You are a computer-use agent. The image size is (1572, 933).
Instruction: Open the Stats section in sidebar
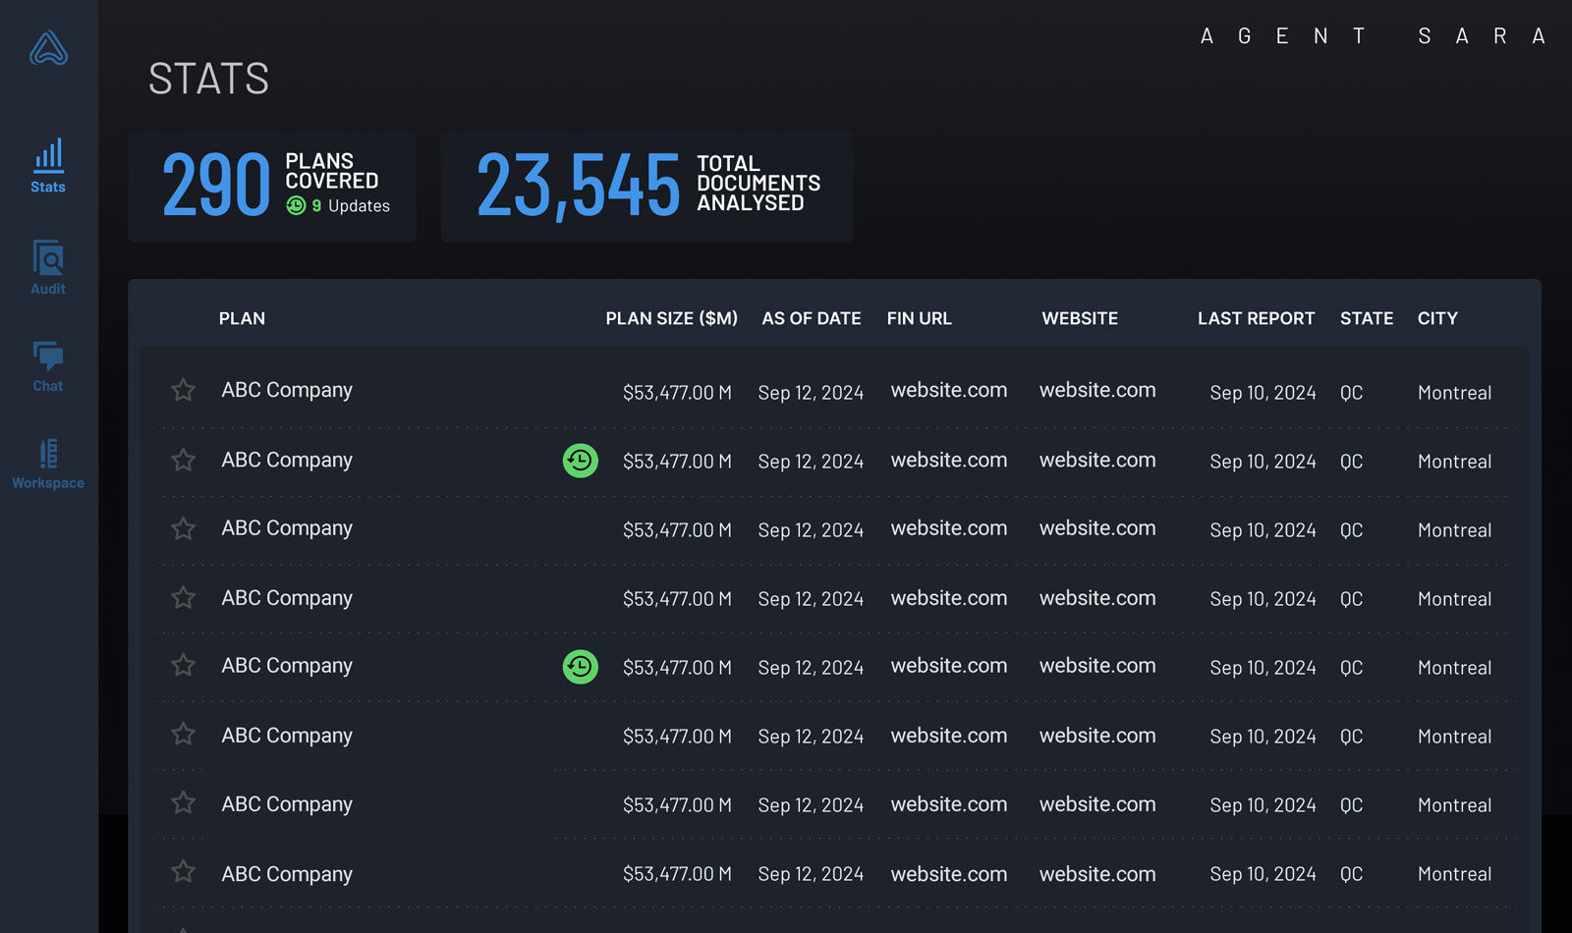click(x=48, y=166)
